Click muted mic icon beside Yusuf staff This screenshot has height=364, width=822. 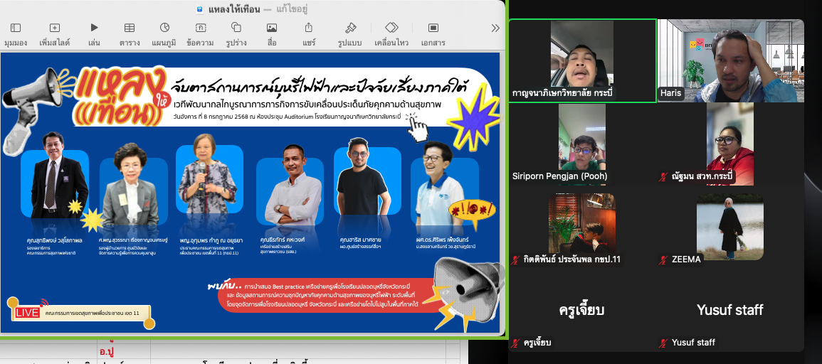tap(664, 343)
